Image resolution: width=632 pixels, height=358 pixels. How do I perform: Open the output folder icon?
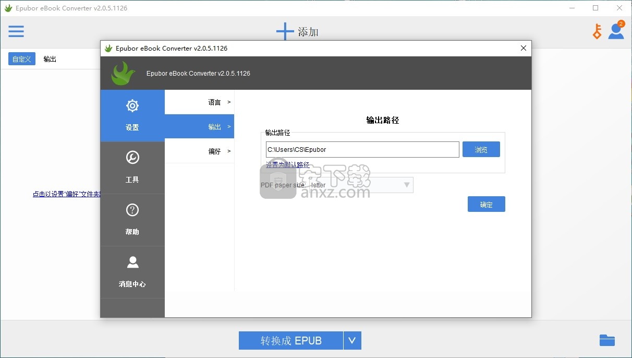coord(607,340)
